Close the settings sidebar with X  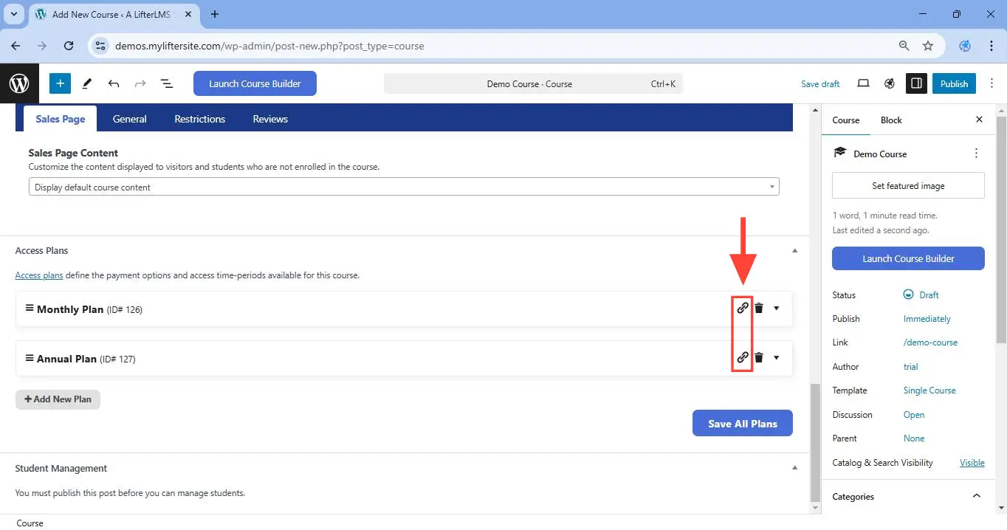click(x=979, y=120)
